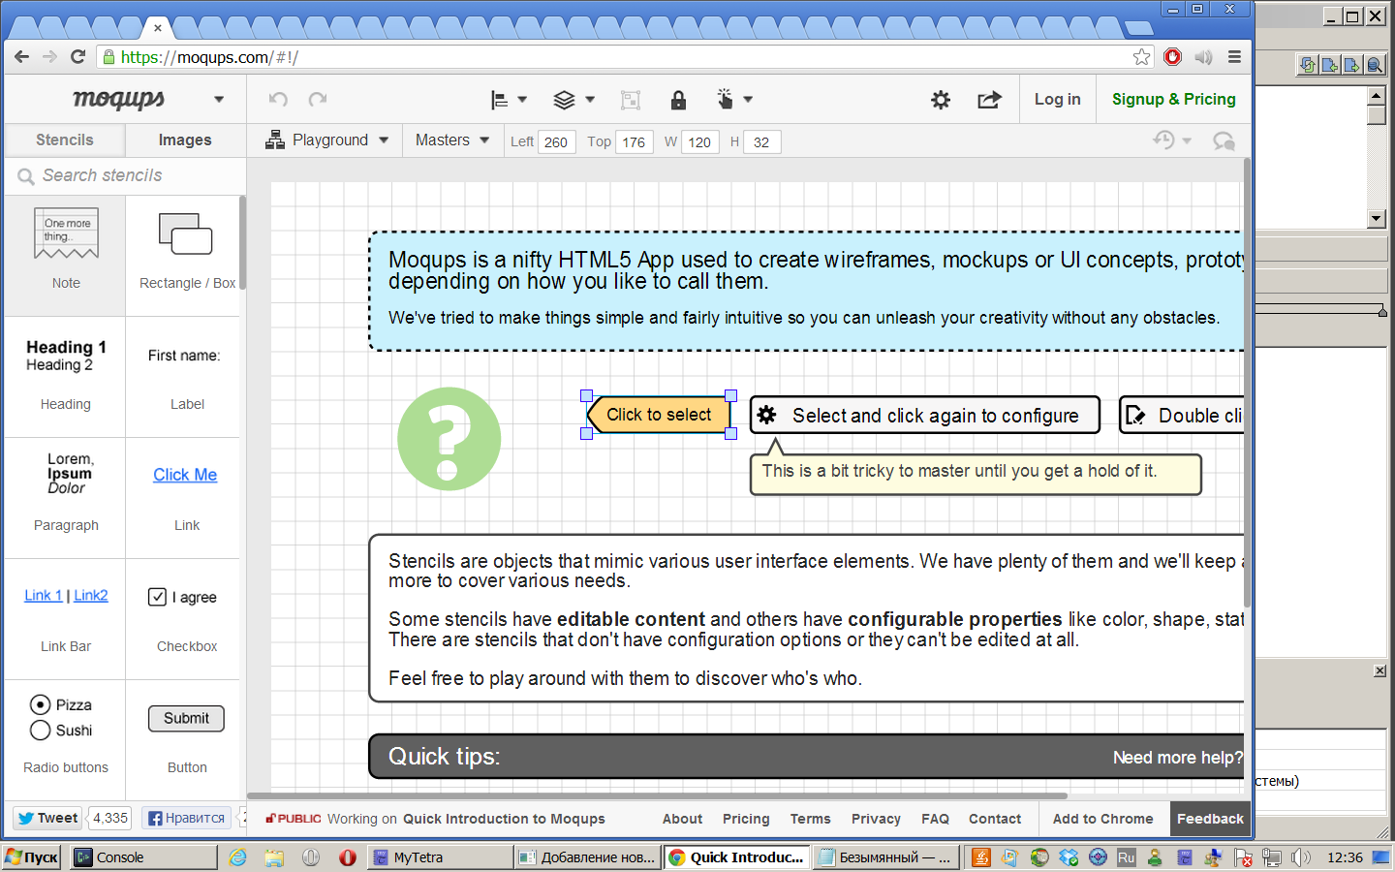Click the W width input field
This screenshot has width=1395, height=872.
click(700, 142)
